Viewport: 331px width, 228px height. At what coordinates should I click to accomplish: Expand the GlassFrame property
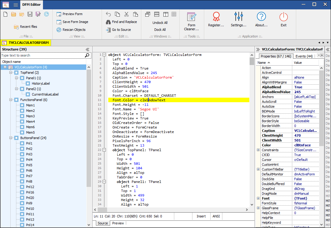coord(258,208)
